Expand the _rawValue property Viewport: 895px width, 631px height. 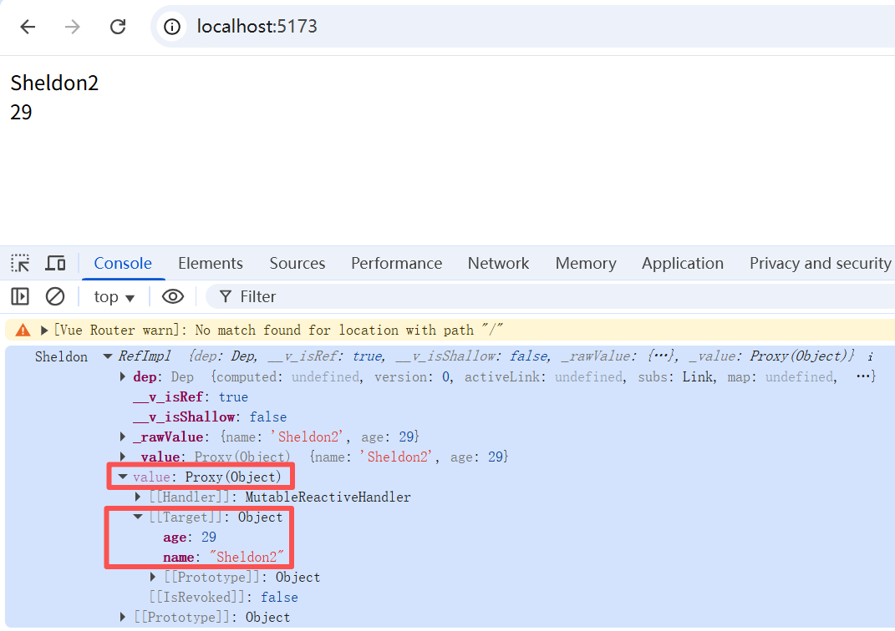point(122,437)
